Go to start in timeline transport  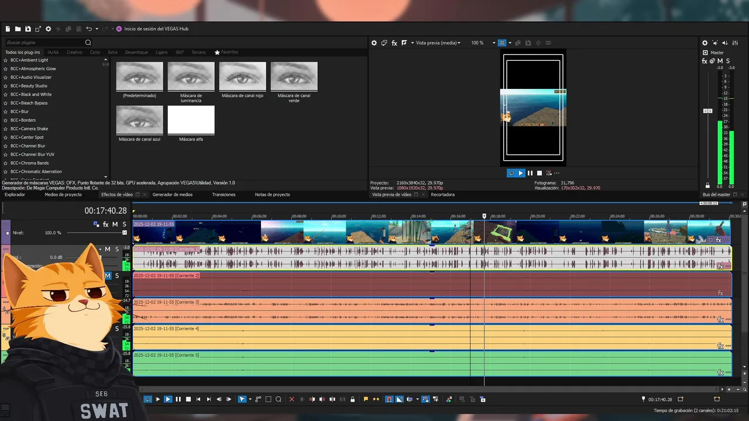(x=198, y=399)
